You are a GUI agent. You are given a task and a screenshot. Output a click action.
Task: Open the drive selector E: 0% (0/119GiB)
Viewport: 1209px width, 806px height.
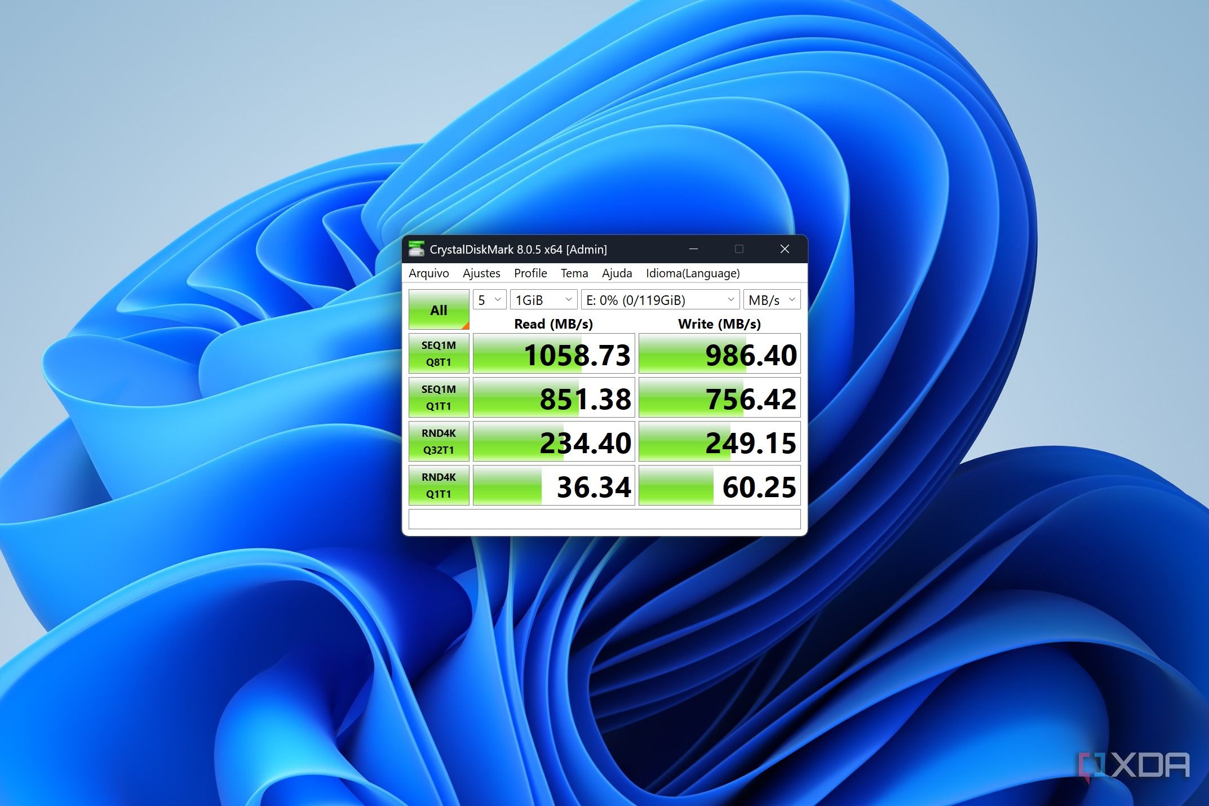[660, 300]
